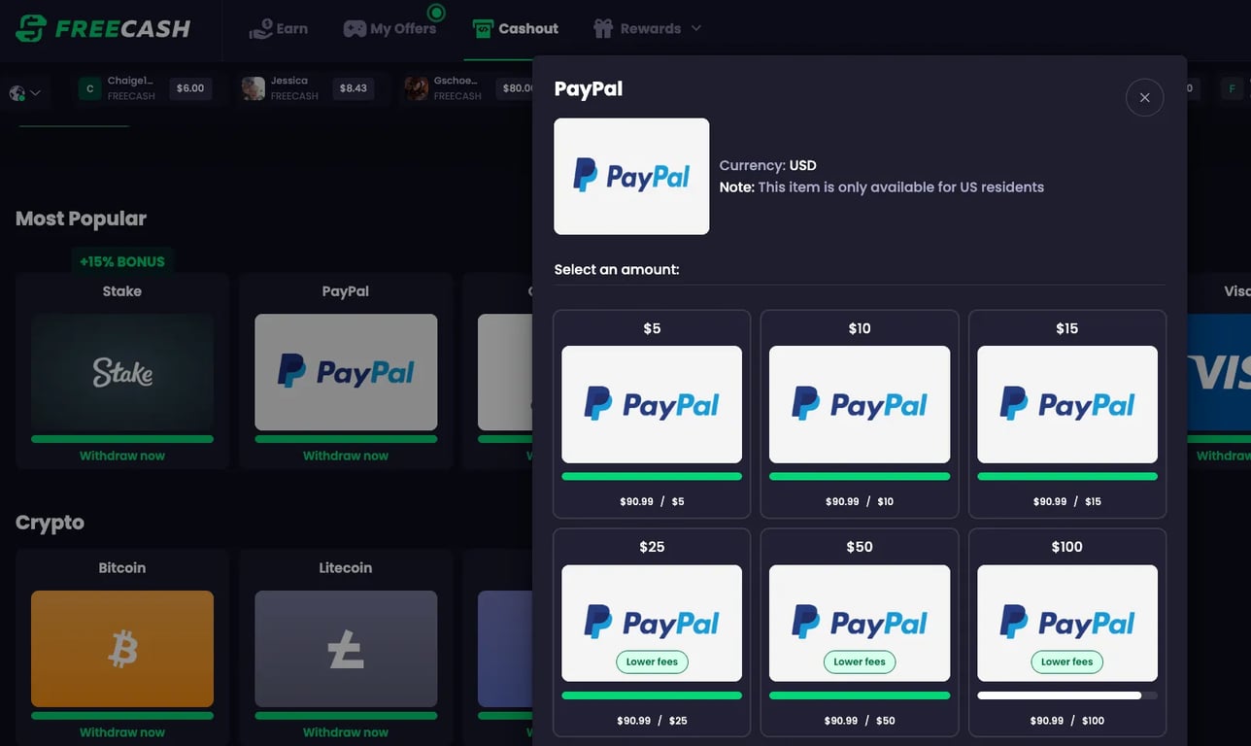Click Jessica's avatar in the ticker
The width and height of the screenshot is (1251, 746).
coord(254,89)
